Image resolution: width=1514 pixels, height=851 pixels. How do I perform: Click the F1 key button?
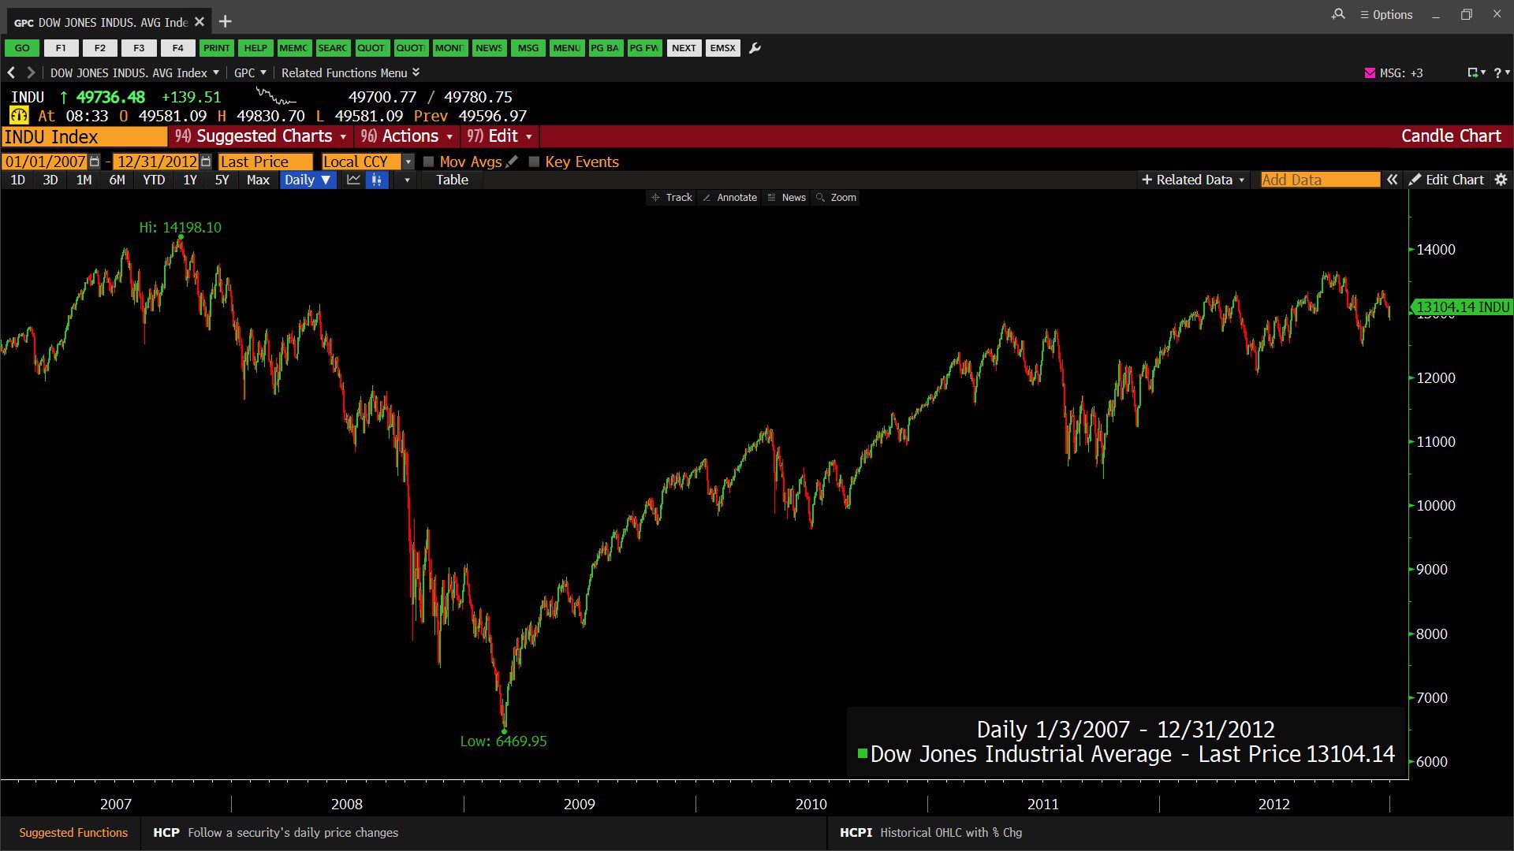click(61, 48)
